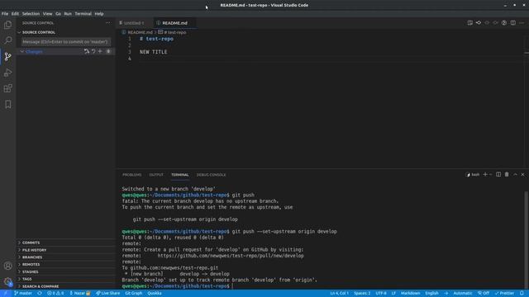Open the Run and Debug view
Screen dimensions: 529x297
[7, 73]
